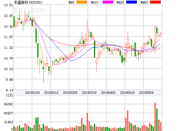Click the orange MA5 legend swatch
Screen dimensions: 179x131
pos(82,2)
